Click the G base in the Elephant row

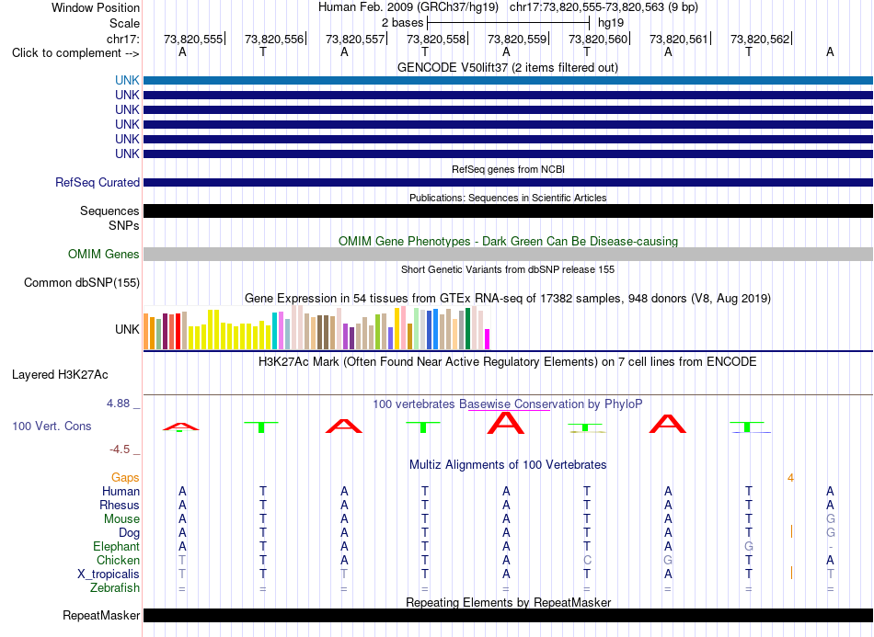click(x=749, y=547)
